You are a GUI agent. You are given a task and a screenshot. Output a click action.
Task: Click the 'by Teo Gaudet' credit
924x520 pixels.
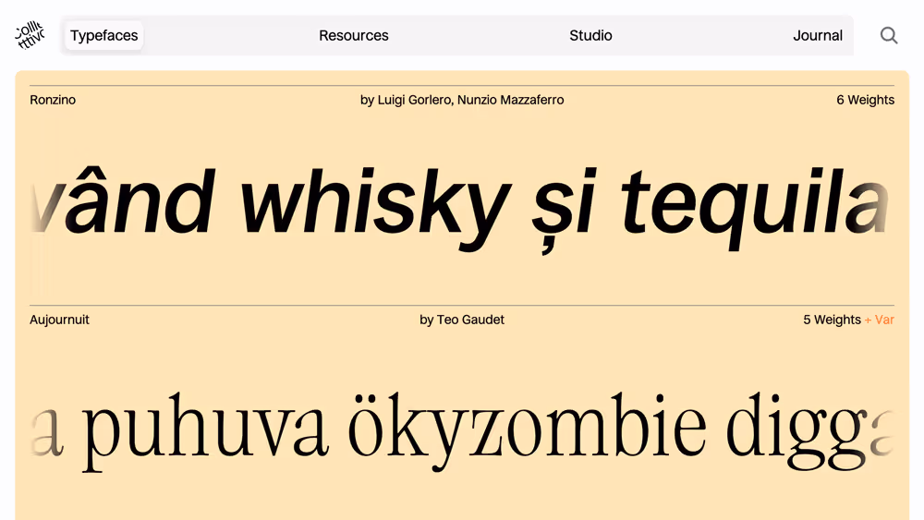pos(462,320)
